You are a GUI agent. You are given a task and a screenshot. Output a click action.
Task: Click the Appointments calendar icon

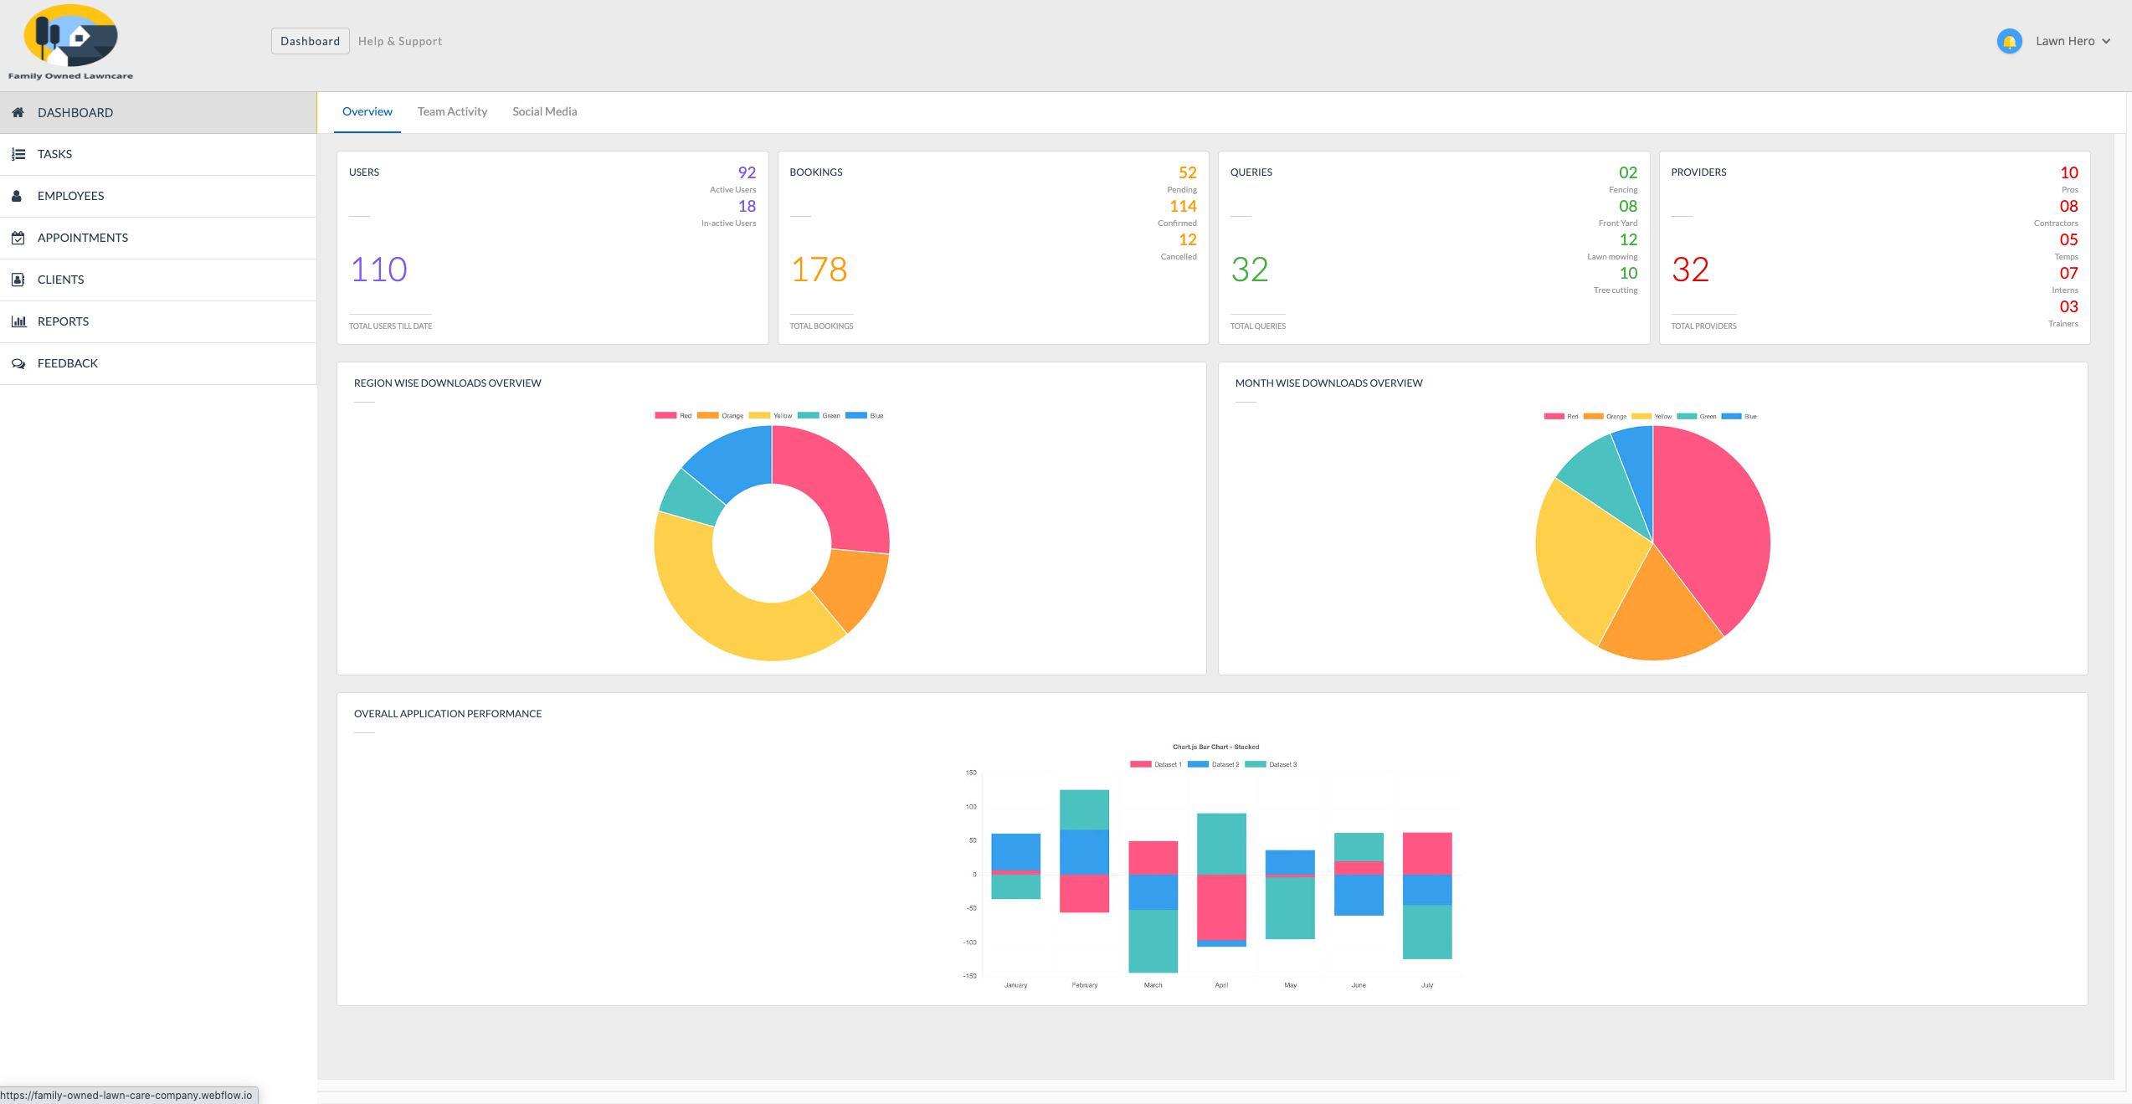18,238
